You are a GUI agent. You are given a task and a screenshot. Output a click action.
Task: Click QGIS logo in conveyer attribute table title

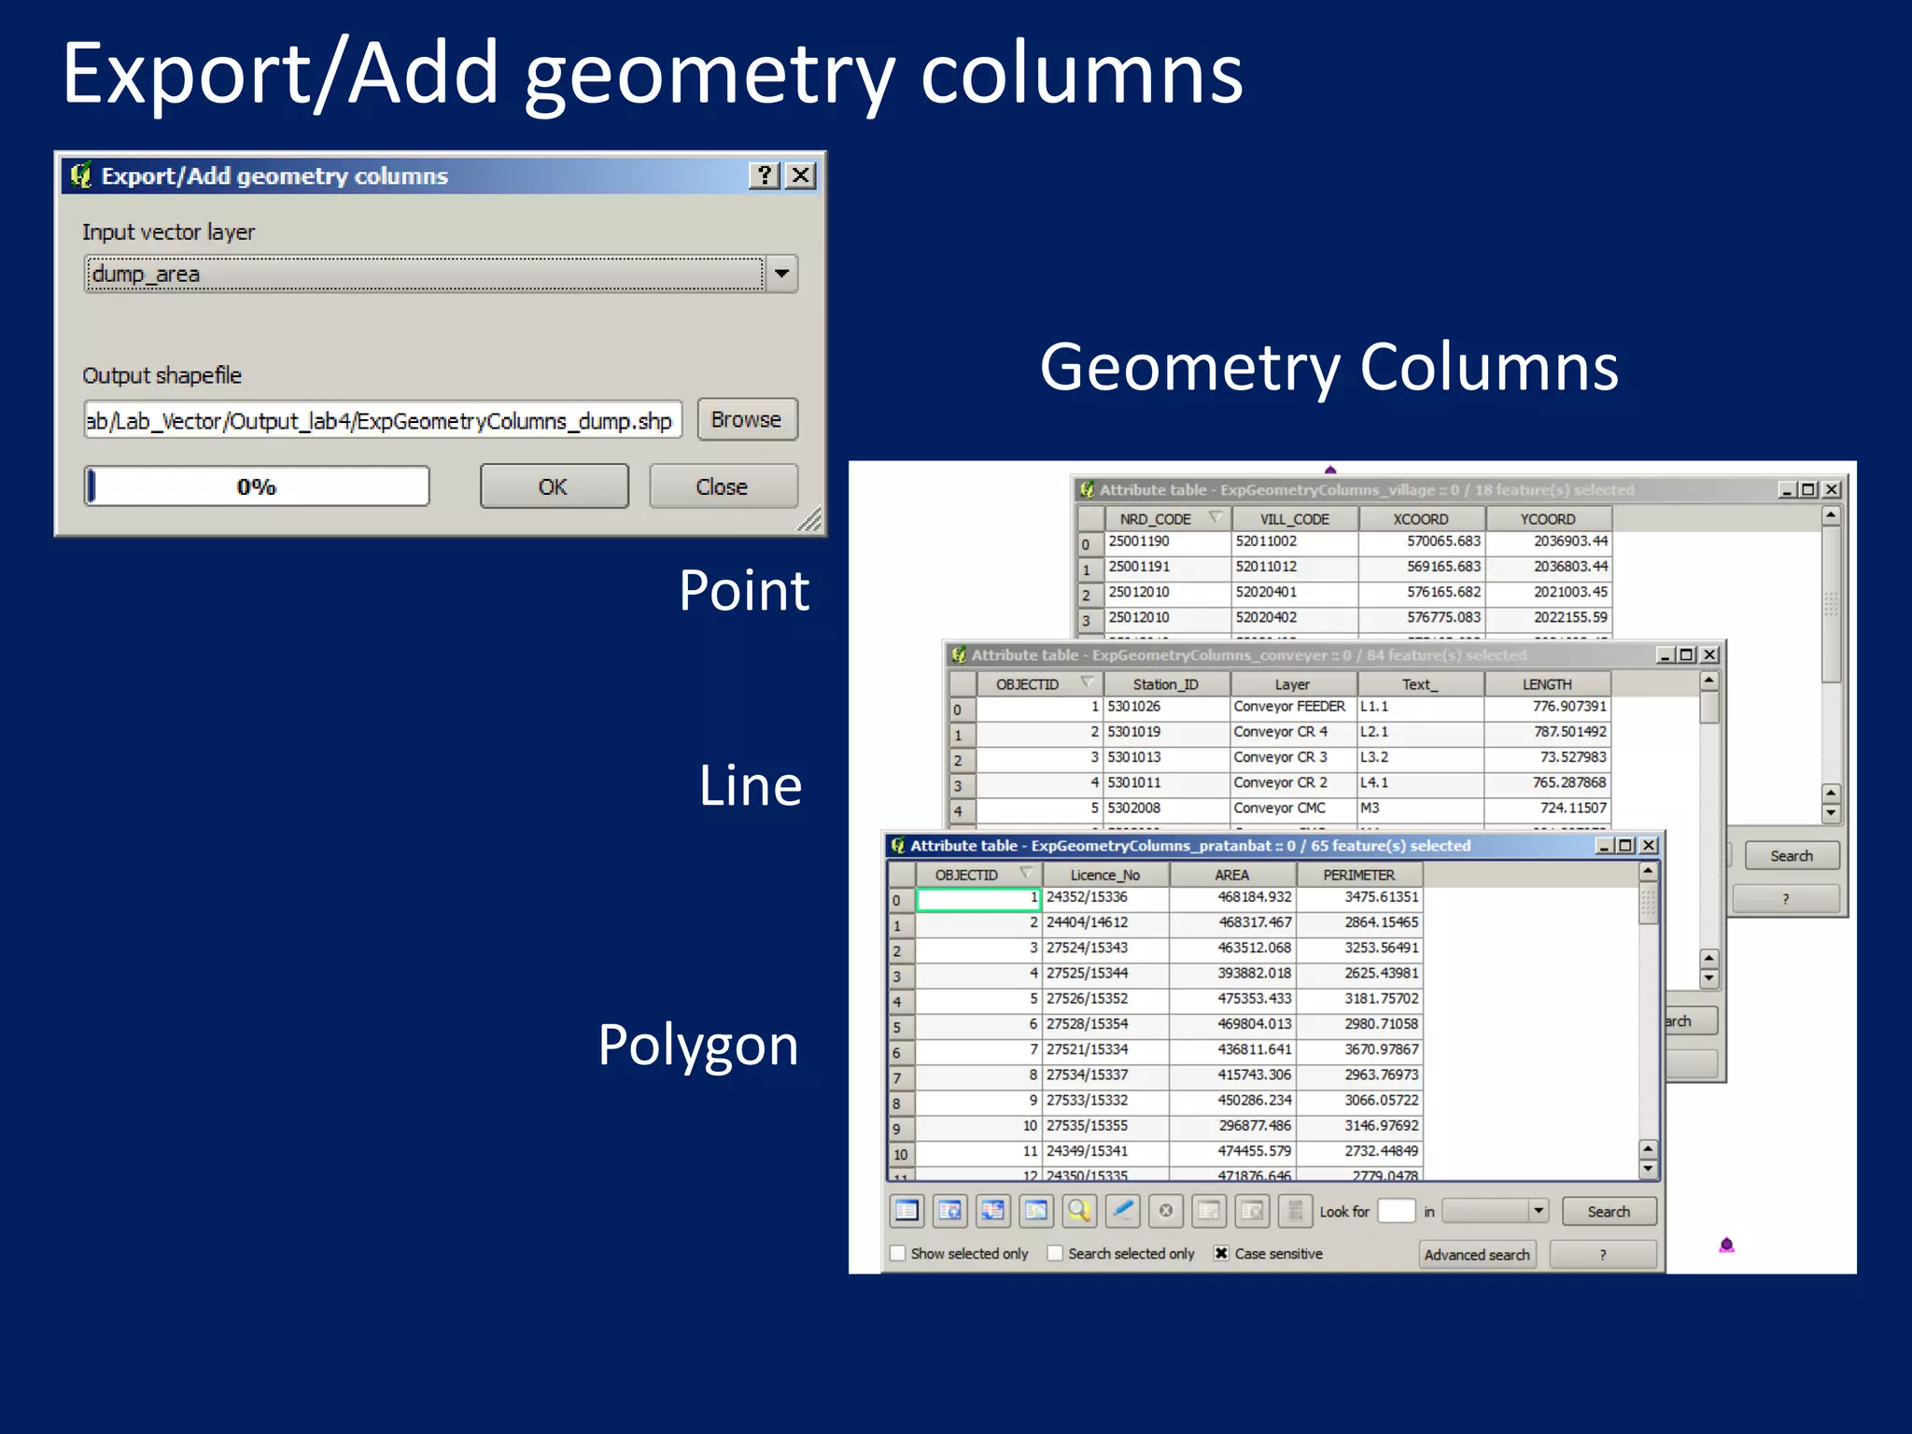coord(959,654)
